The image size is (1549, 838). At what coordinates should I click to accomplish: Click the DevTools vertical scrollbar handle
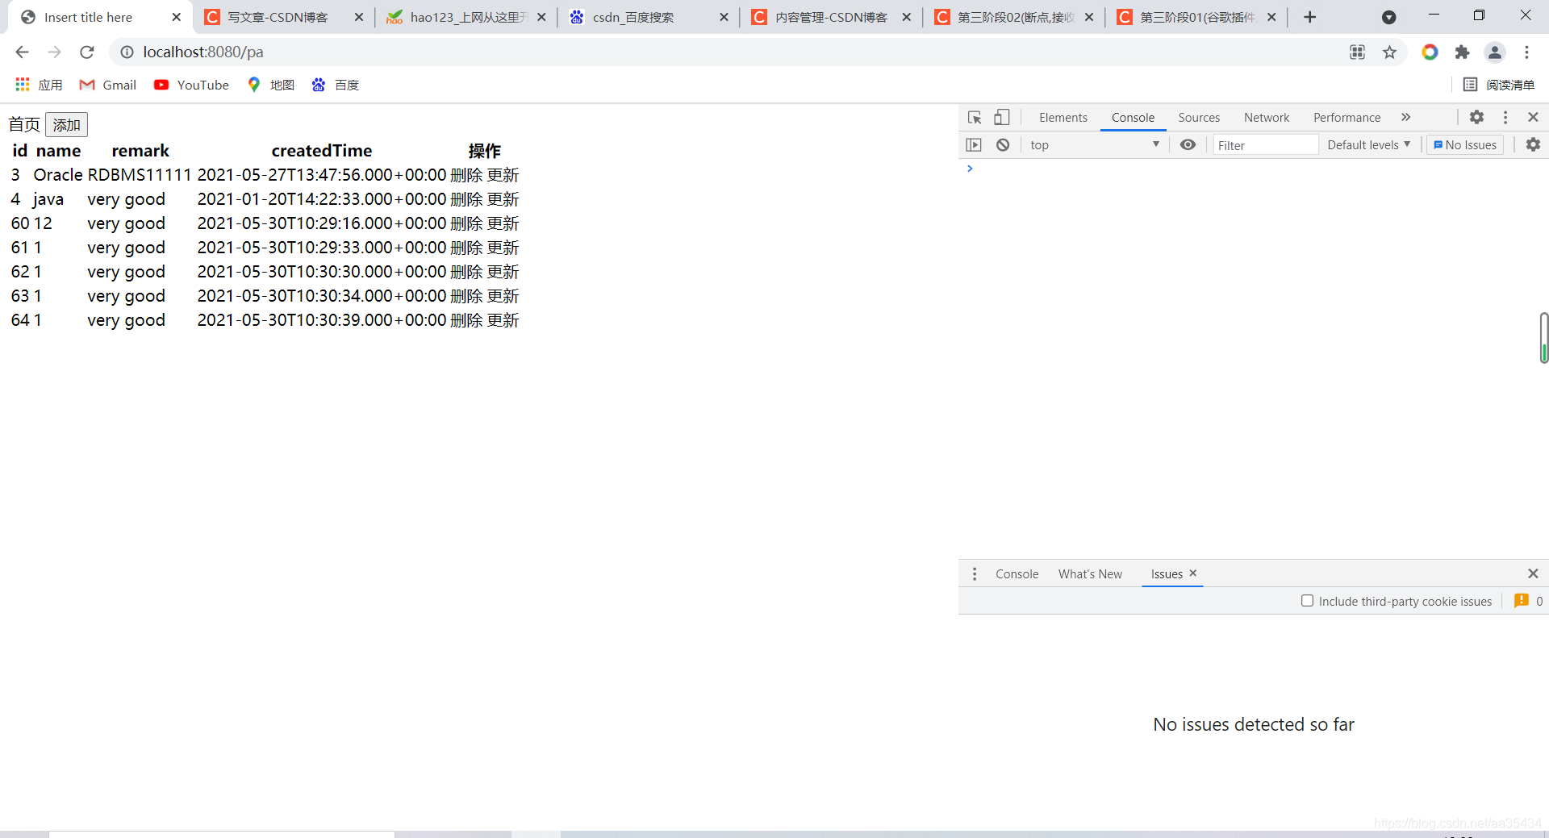point(1543,338)
